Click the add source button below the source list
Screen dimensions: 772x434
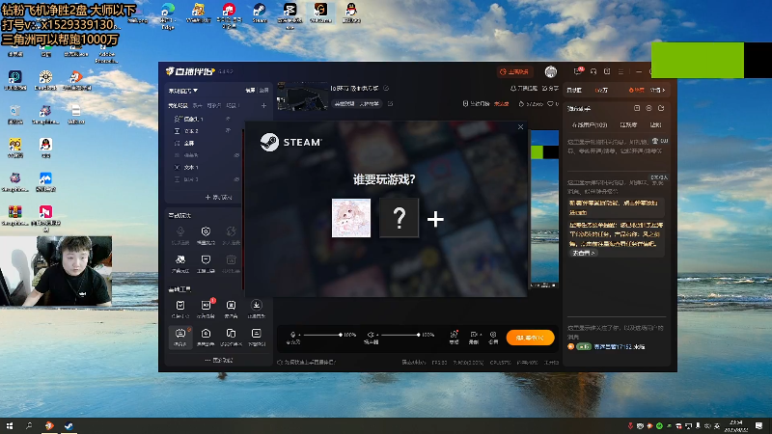(218, 198)
